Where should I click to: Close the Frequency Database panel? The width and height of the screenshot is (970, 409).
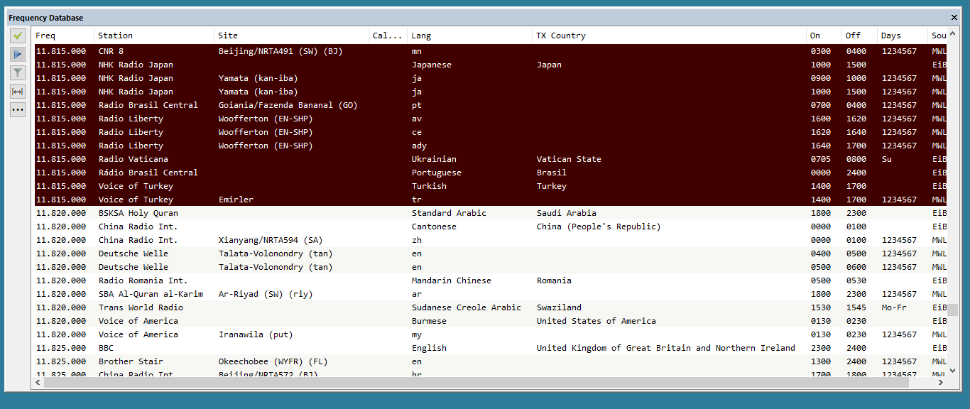[x=954, y=18]
